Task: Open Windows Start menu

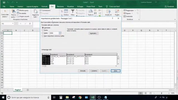Action: click(3, 97)
